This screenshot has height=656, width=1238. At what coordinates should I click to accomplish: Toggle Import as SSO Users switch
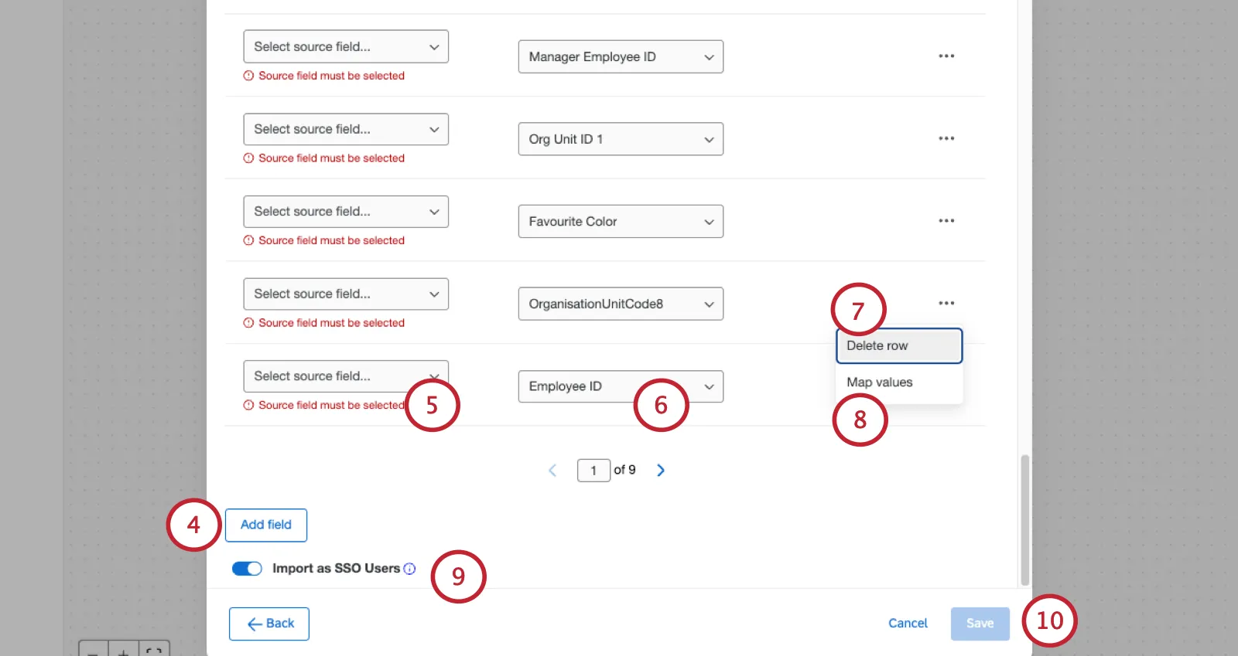[x=247, y=569]
